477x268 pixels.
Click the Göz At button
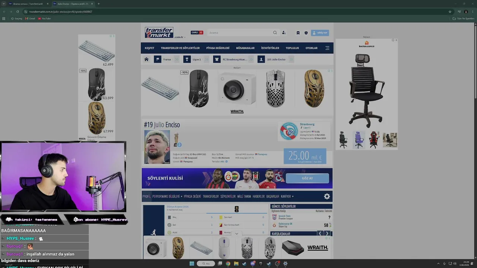307,178
